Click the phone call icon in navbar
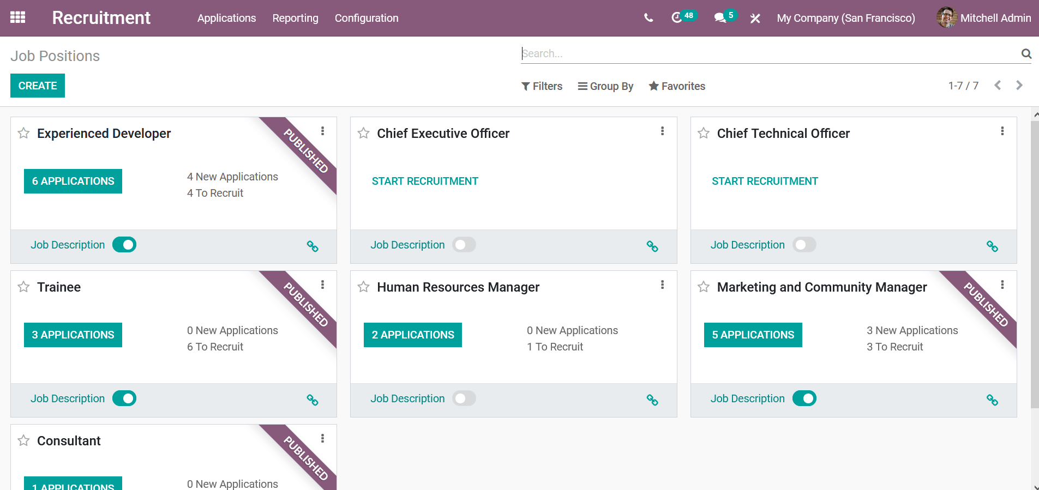This screenshot has height=490, width=1039. coord(648,18)
